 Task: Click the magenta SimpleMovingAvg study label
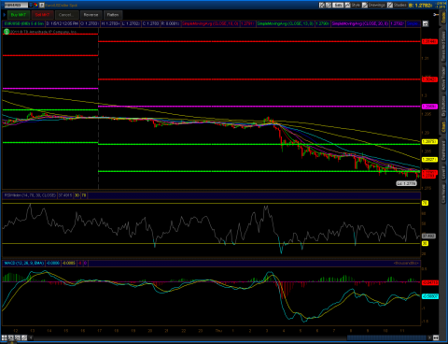(x=360, y=23)
